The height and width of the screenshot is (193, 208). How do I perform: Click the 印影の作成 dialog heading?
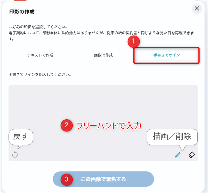tap(22, 12)
